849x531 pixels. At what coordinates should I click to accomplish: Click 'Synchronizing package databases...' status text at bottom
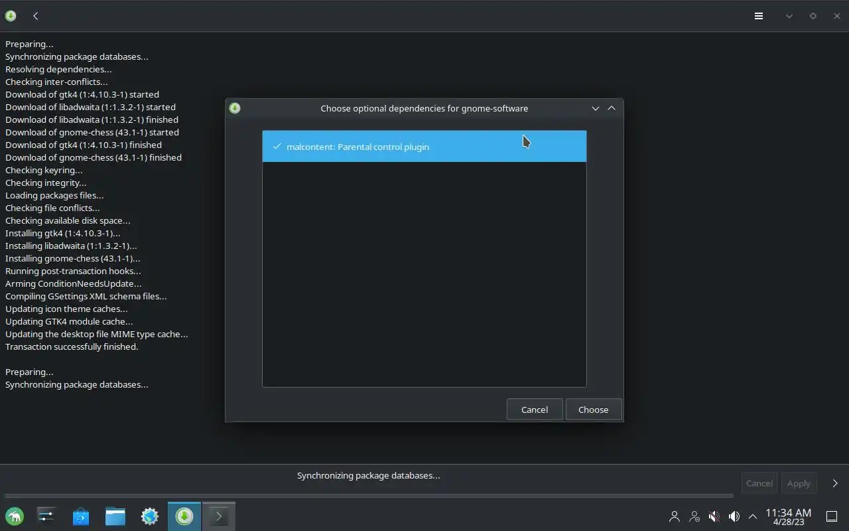[x=369, y=475]
